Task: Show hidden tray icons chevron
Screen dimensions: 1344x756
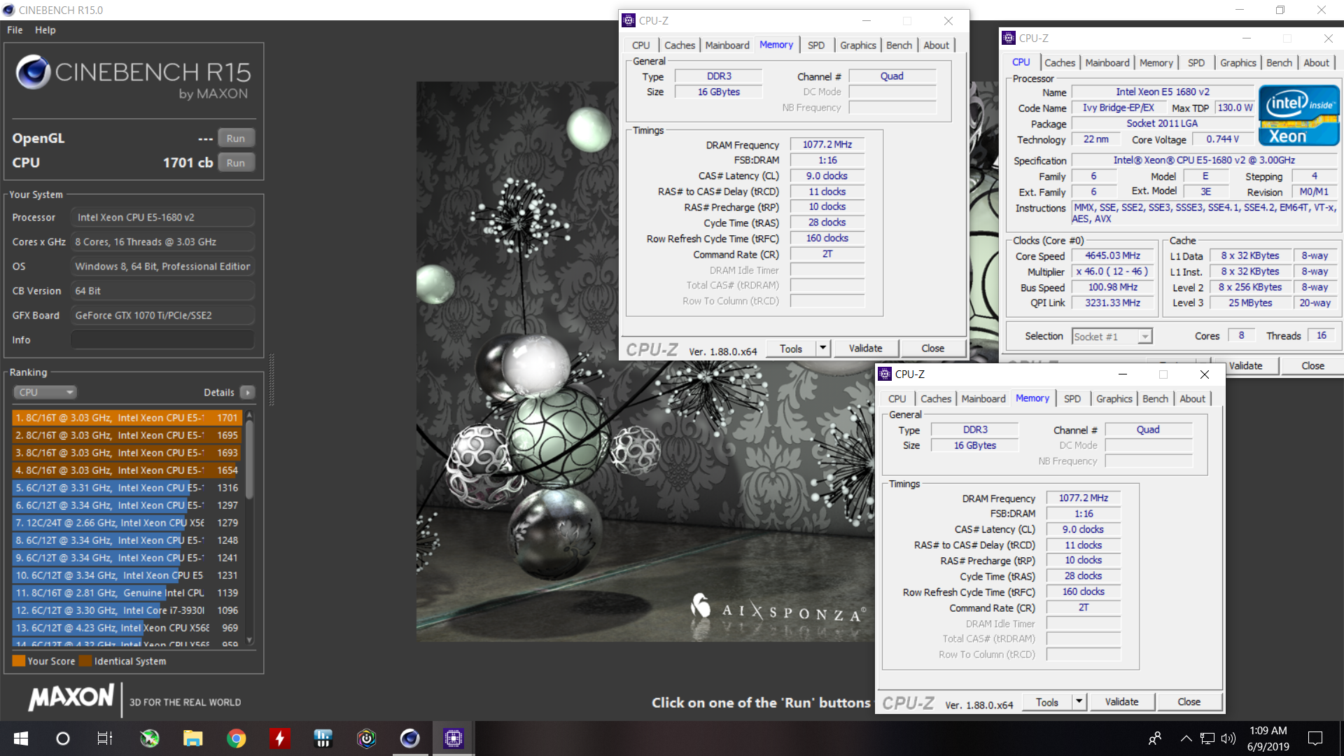Action: click(1186, 738)
